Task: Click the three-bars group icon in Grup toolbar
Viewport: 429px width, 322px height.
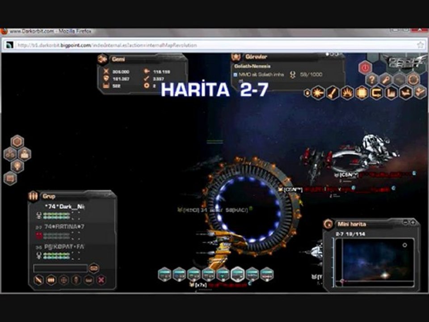Action: point(51,280)
